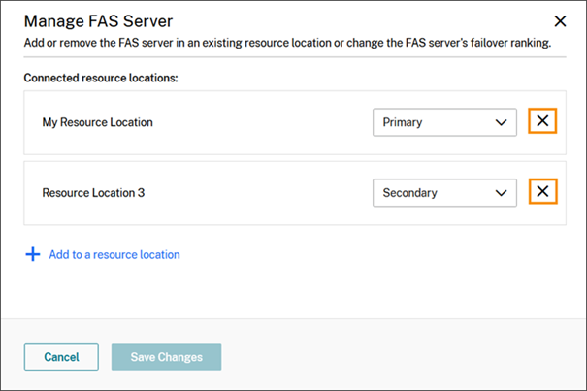Image resolution: width=587 pixels, height=391 pixels.
Task: Open the Secondary ranking dropdown
Action: [444, 192]
